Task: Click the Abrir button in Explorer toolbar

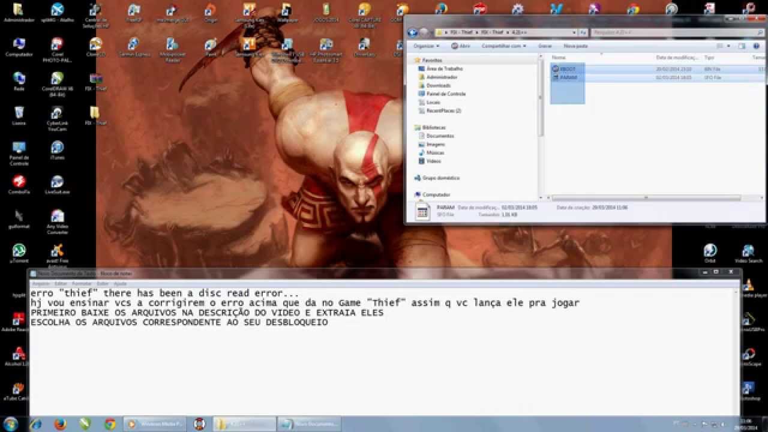Action: (x=461, y=46)
